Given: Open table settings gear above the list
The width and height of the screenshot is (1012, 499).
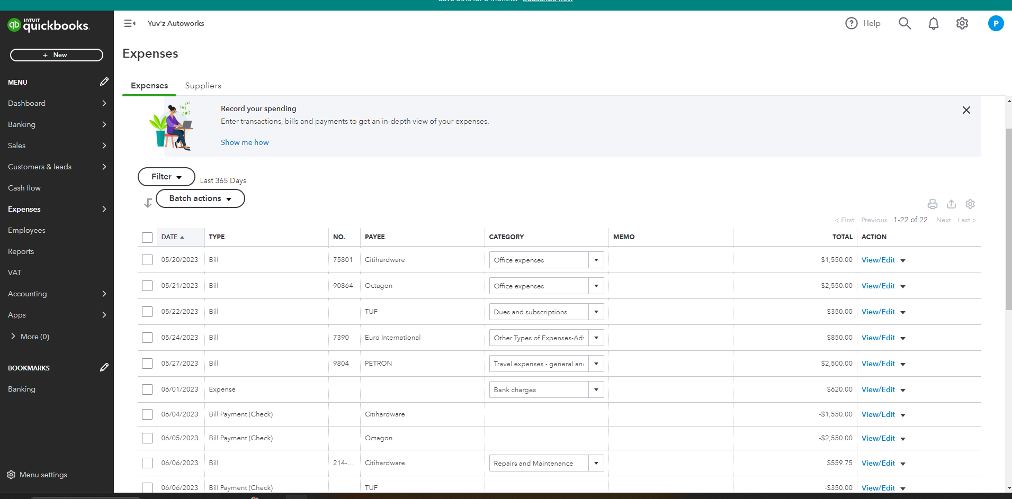Looking at the screenshot, I should (970, 204).
